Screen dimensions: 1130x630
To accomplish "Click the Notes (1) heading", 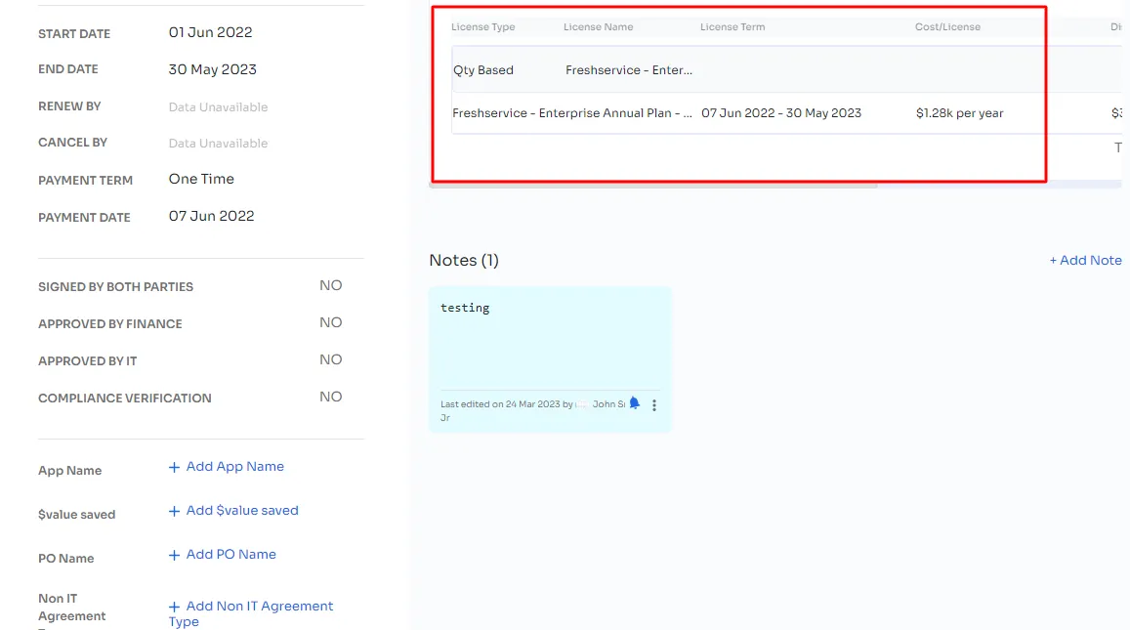I will tap(463, 260).
